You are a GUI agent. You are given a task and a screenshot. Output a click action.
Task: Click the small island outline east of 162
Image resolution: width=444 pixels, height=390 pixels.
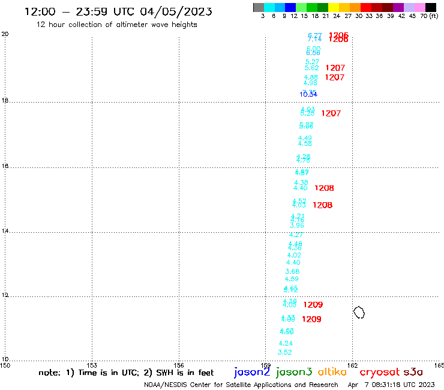click(x=359, y=313)
